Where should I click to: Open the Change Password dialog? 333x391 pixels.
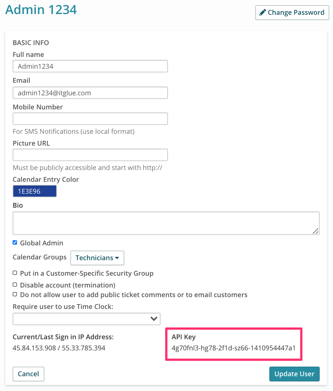[x=292, y=12]
